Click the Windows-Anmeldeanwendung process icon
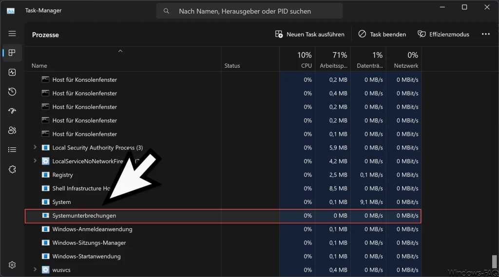 pyautogui.click(x=45, y=229)
